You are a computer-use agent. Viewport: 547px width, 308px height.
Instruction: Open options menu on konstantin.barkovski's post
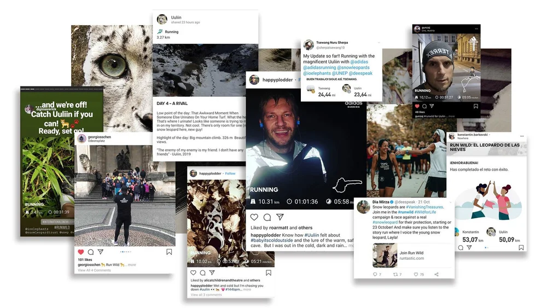tap(522, 136)
